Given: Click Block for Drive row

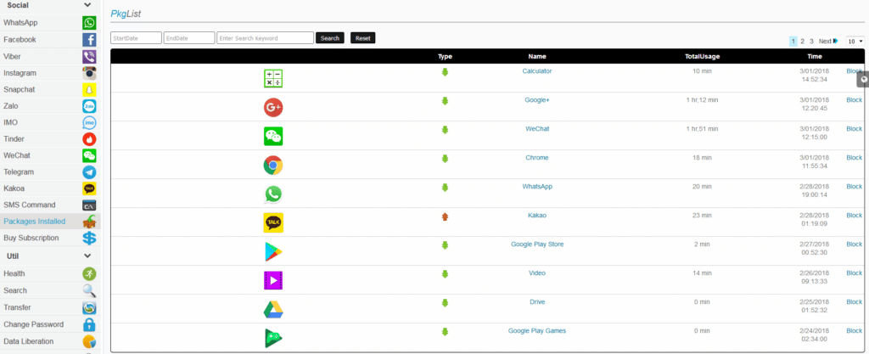Looking at the screenshot, I should click(854, 302).
